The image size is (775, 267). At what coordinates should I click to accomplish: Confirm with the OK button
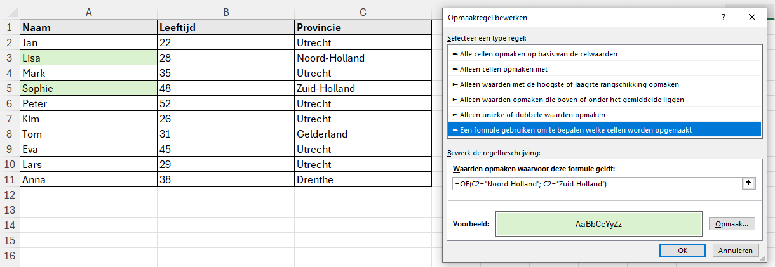682,250
